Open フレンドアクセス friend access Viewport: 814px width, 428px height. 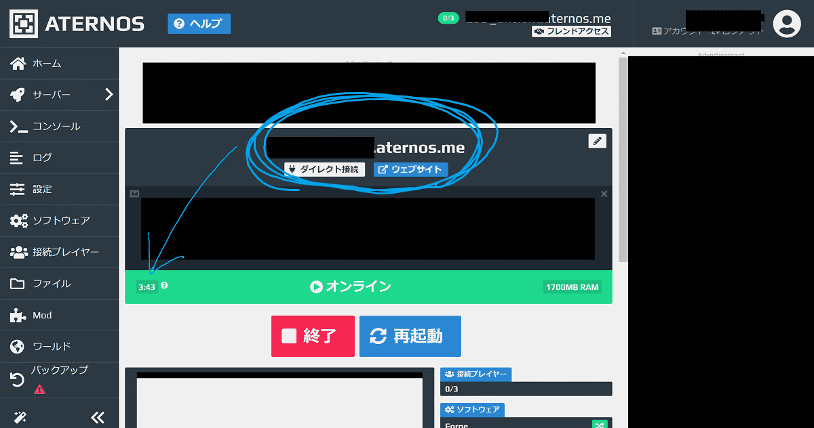pos(571,31)
